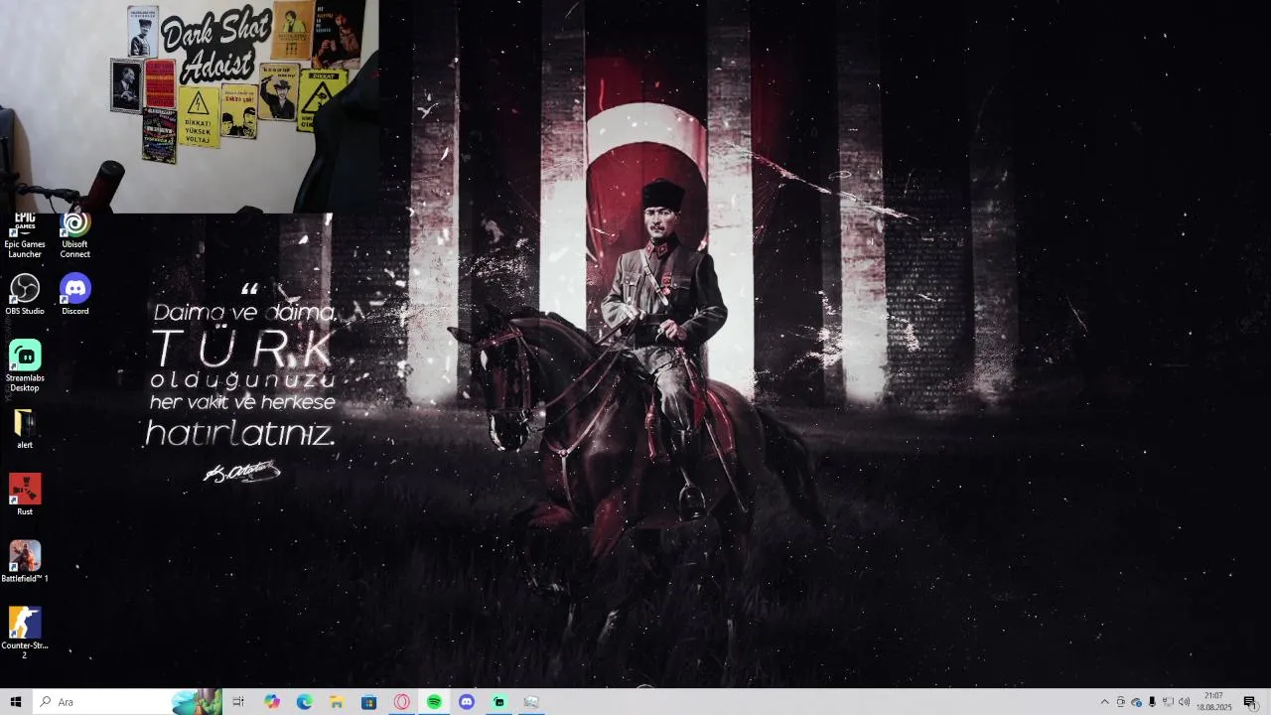This screenshot has height=715, width=1271.
Task: Open the Photos app taskbar icon
Action: (531, 702)
